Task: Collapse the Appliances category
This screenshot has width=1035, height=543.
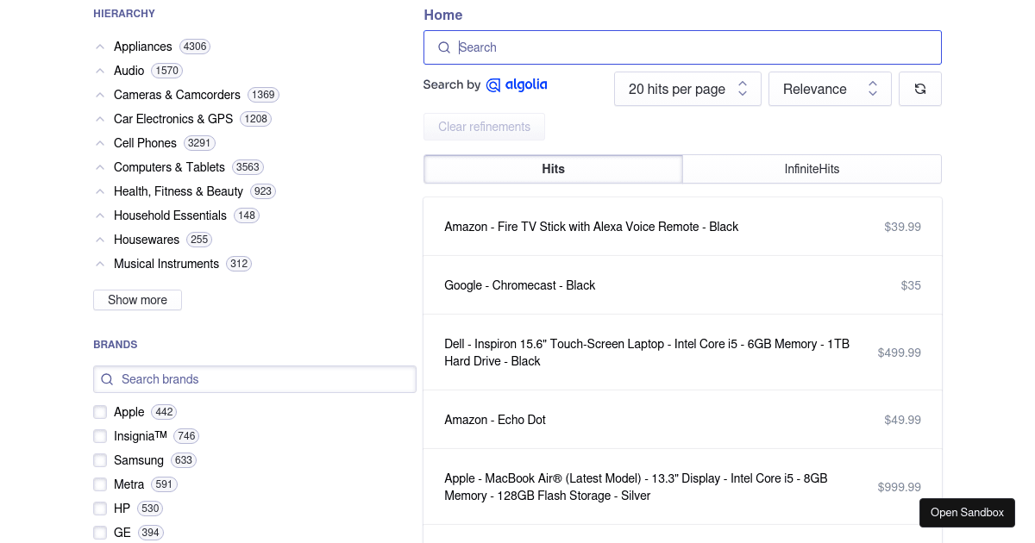Action: (x=99, y=47)
